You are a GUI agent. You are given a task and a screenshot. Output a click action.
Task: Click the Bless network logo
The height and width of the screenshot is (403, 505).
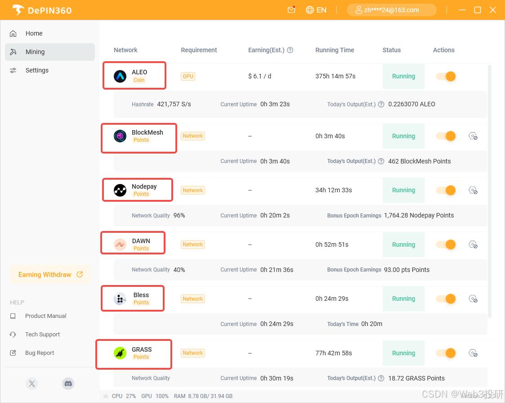(x=120, y=299)
